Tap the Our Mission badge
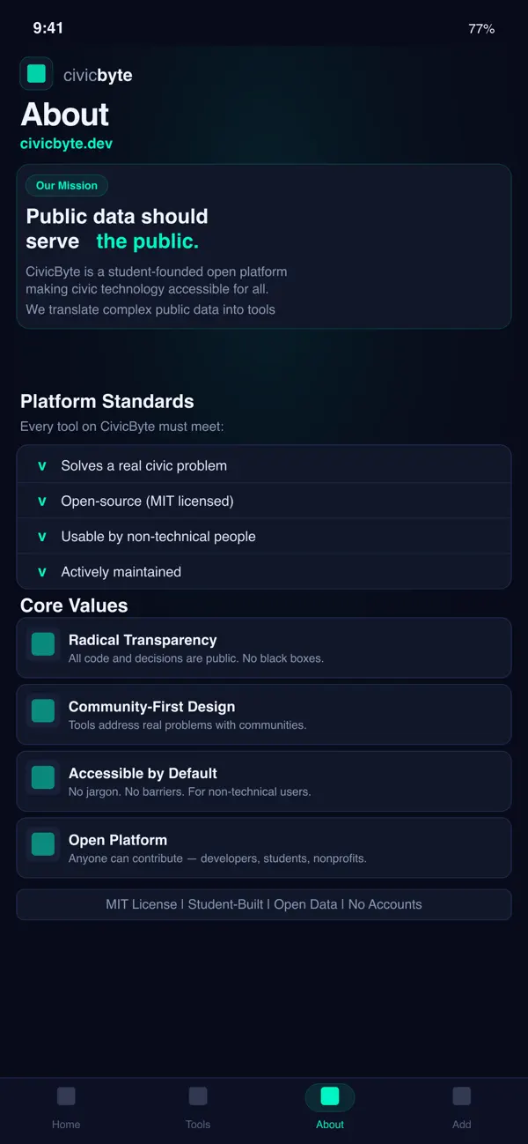 67,185
